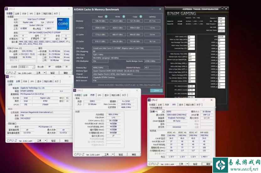Click 确定 button in CPU-Z mainboard window

[x=66, y=141]
